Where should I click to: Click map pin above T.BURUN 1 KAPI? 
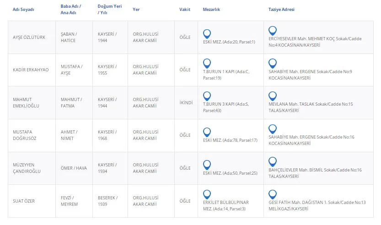tap(207, 63)
